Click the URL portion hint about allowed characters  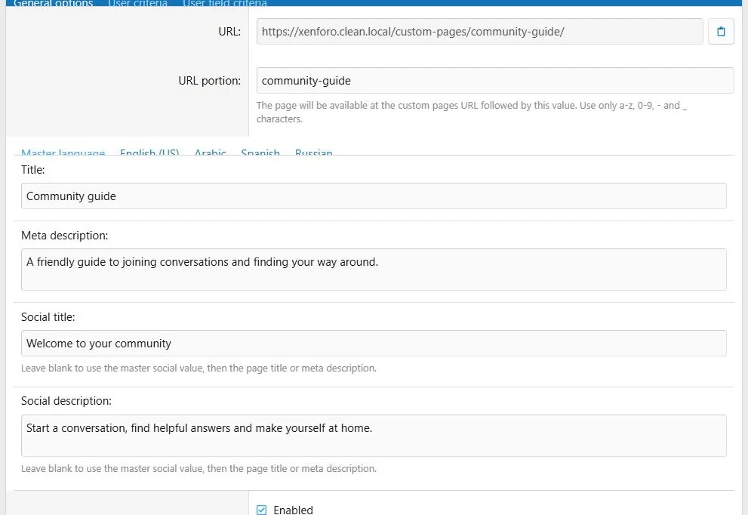(x=471, y=112)
